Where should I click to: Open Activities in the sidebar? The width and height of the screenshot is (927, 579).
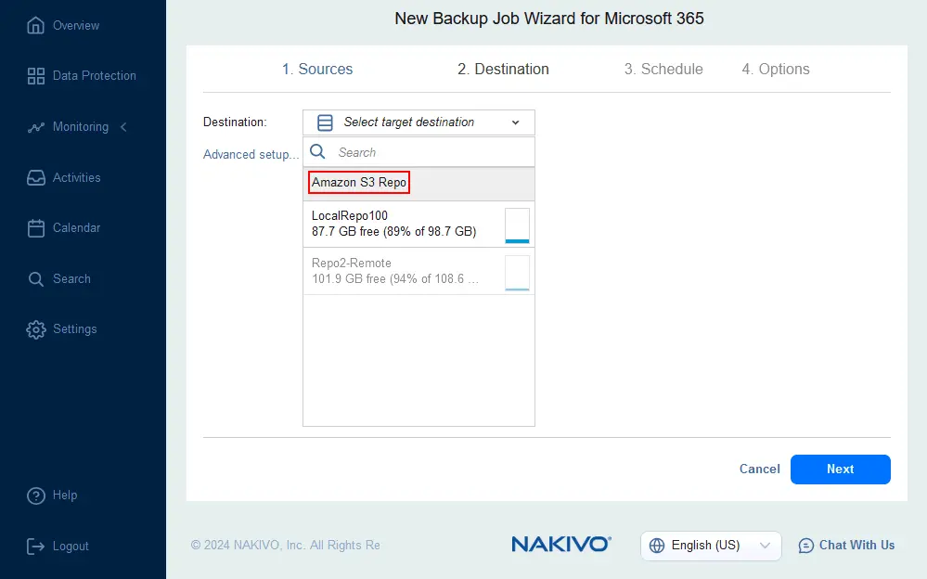[x=76, y=177]
